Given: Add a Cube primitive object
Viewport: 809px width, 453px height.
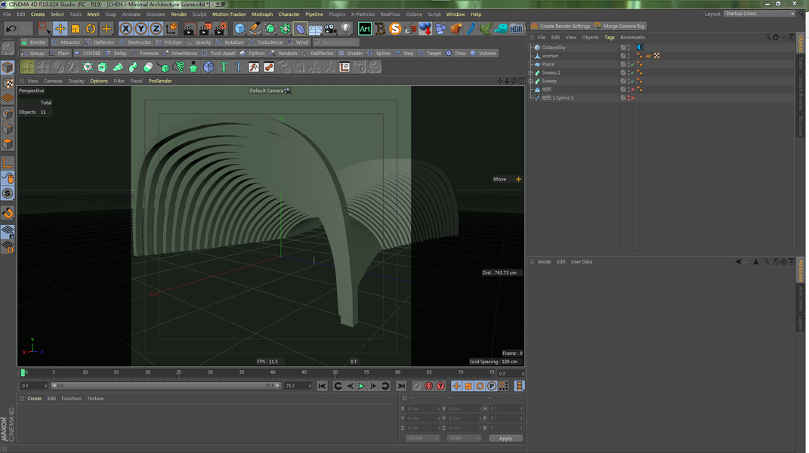Looking at the screenshot, I should [239, 29].
